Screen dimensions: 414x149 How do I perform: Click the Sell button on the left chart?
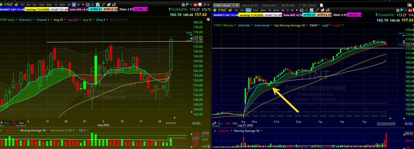[x=14, y=123]
